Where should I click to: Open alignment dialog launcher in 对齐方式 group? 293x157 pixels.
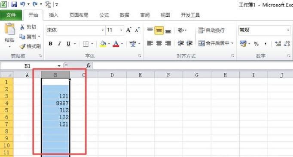point(233,56)
